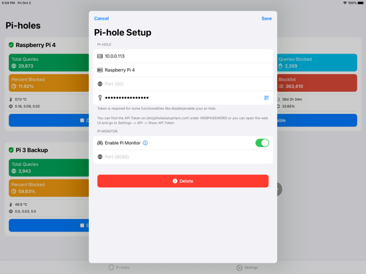
Task: Click the globe icon beside 3,943
Action: pyautogui.click(x=14, y=171)
